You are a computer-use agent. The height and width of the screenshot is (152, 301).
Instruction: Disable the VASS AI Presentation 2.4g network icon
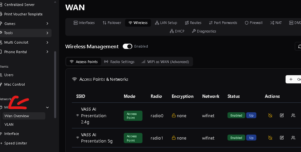(x=270, y=115)
